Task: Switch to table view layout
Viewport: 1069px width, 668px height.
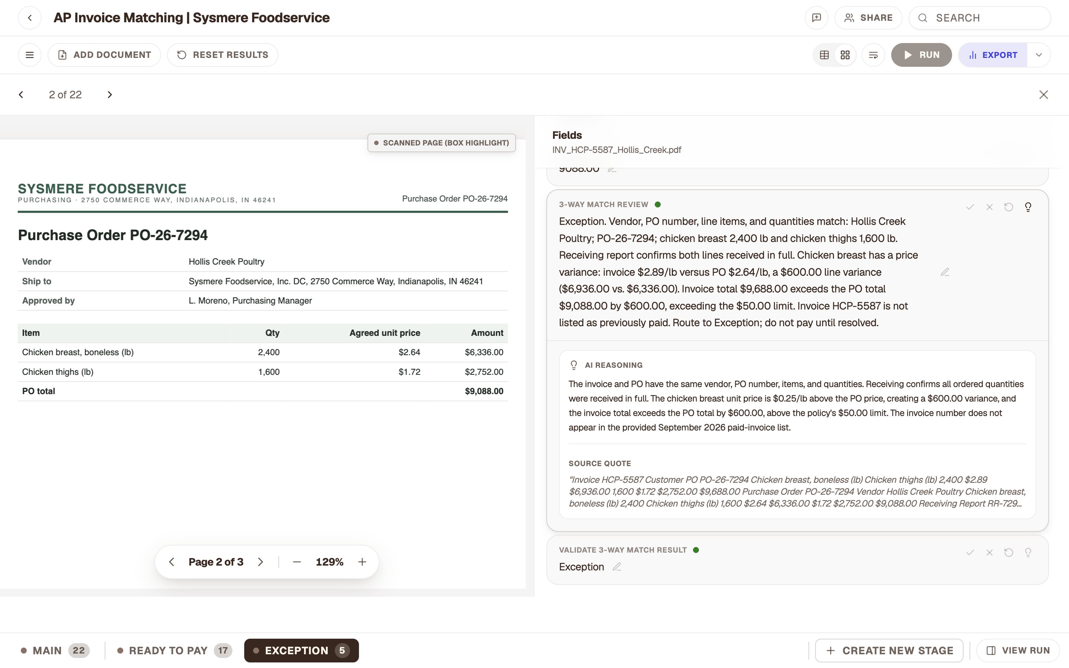Action: pyautogui.click(x=824, y=55)
